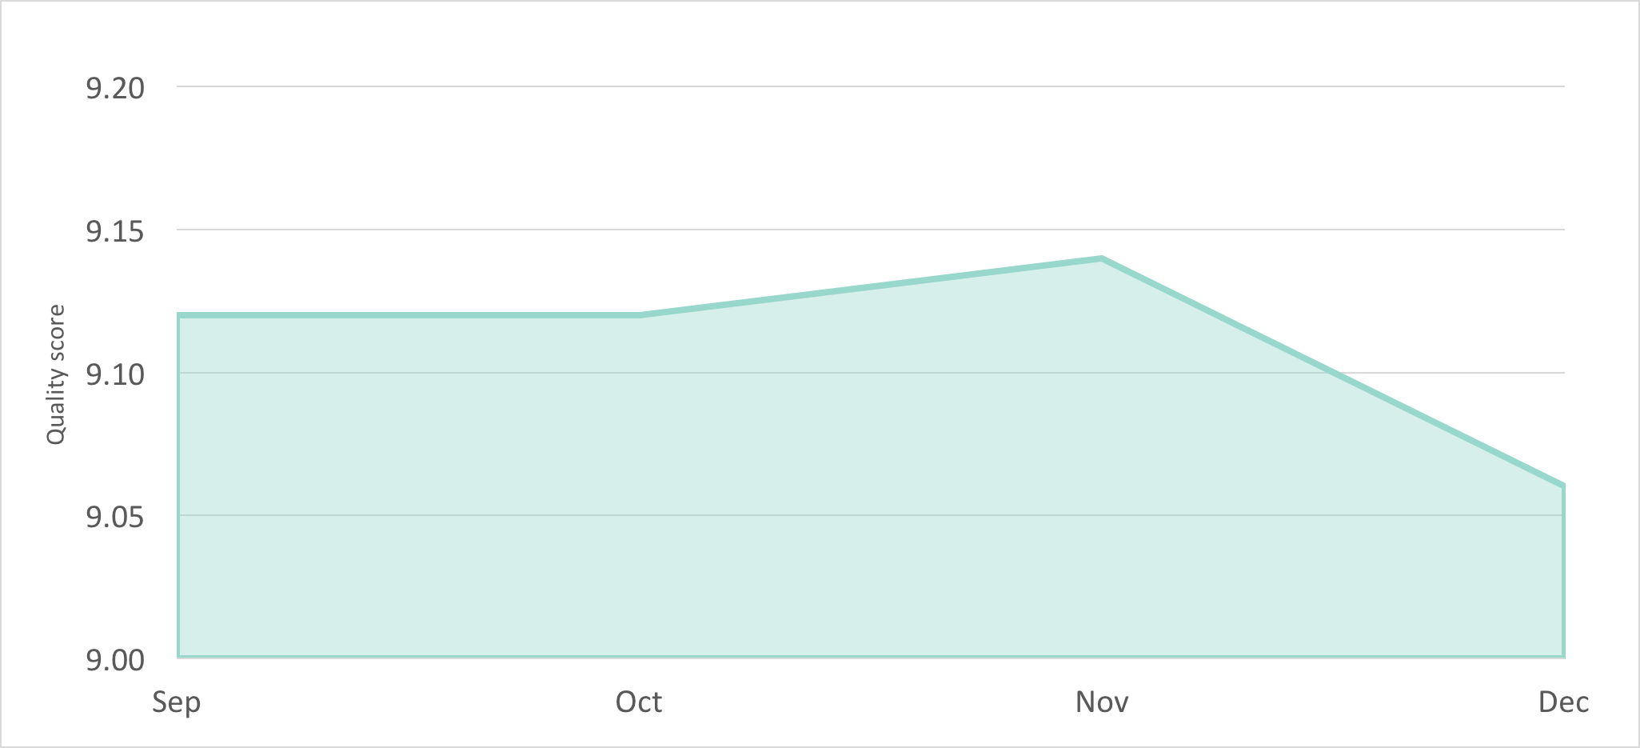Click the 9.10 y-axis label
The height and width of the screenshot is (748, 1640).
(x=115, y=374)
